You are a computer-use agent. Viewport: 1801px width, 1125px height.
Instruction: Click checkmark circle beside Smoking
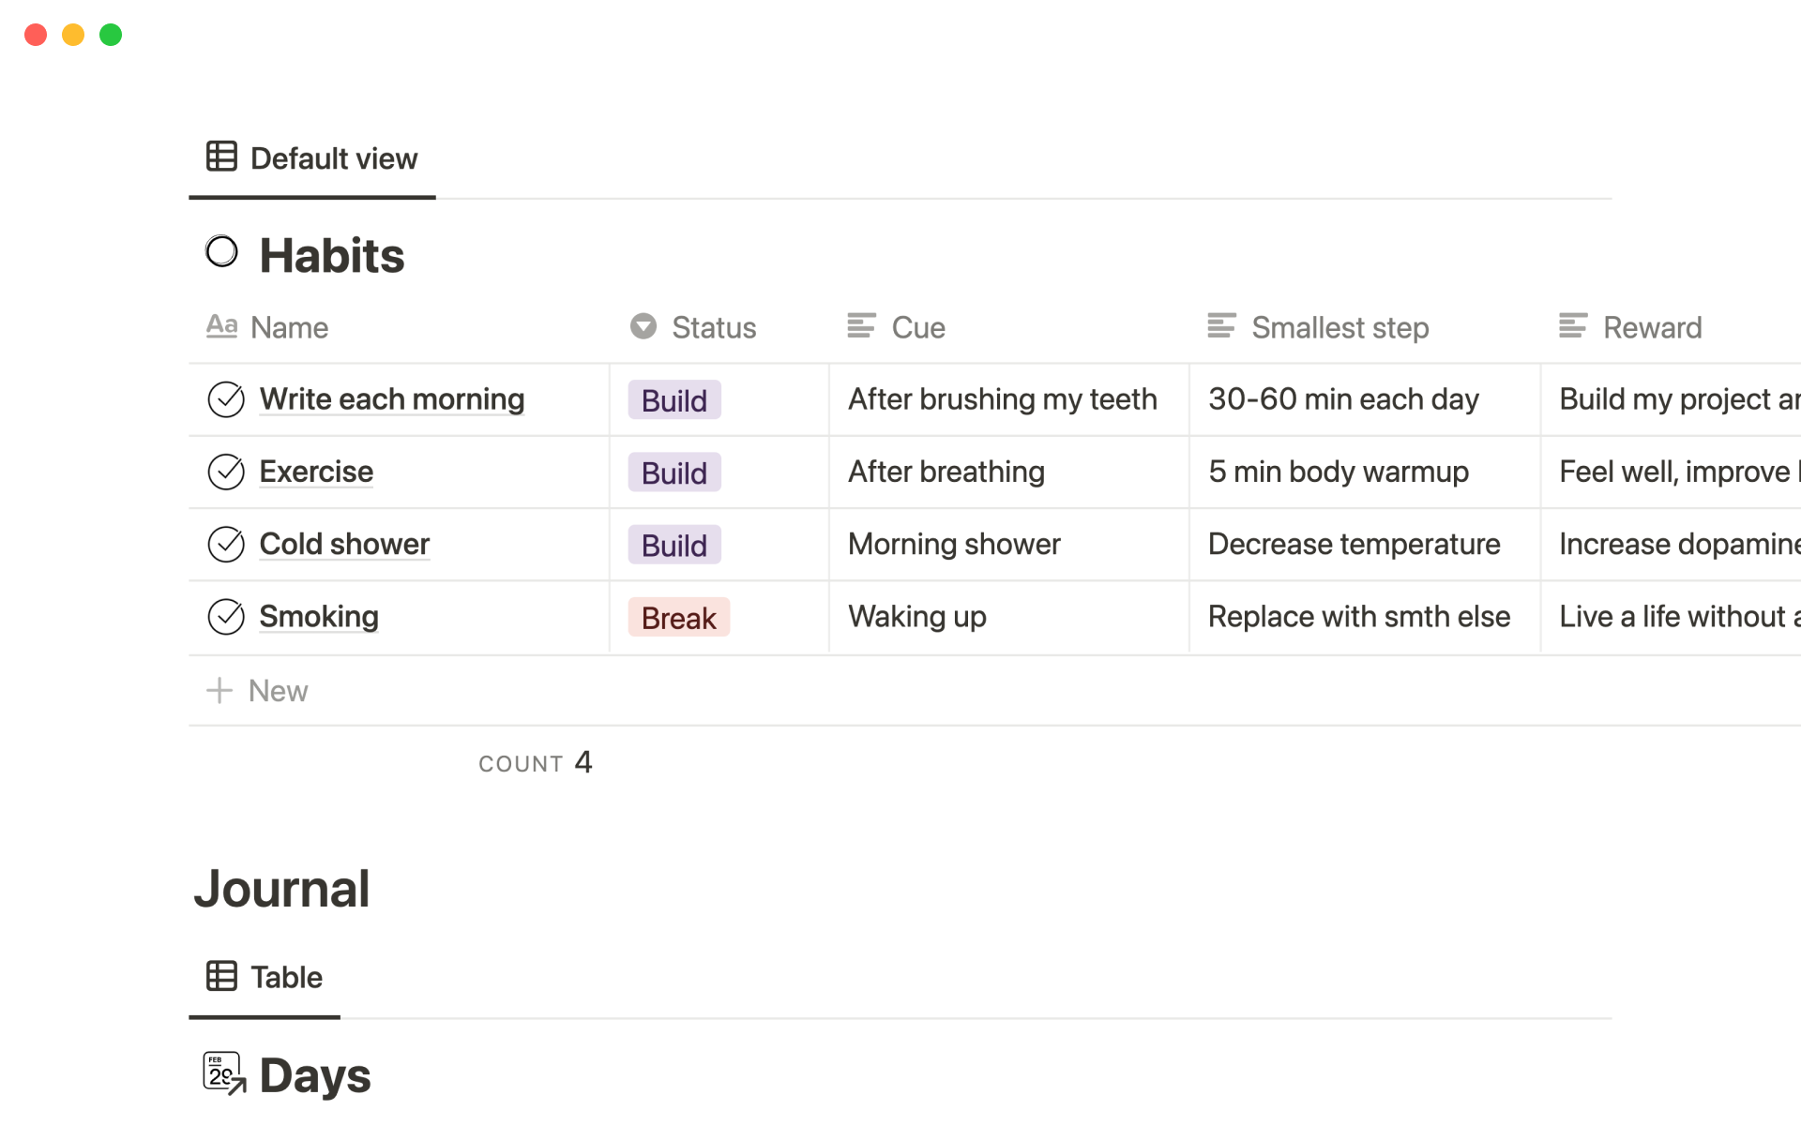226,617
